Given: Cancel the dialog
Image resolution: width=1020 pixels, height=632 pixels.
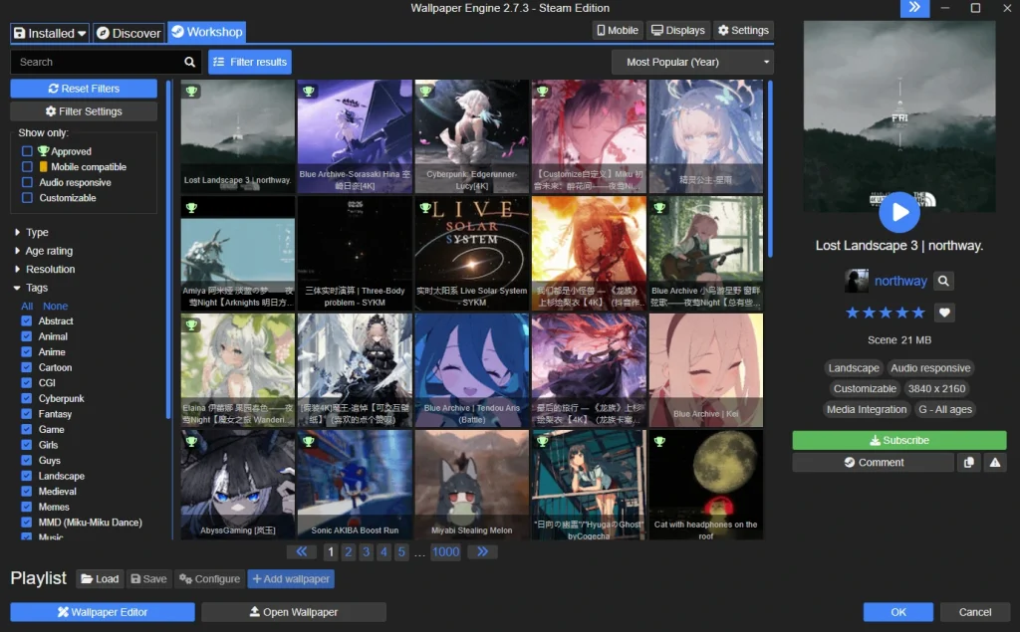Looking at the screenshot, I should point(974,612).
